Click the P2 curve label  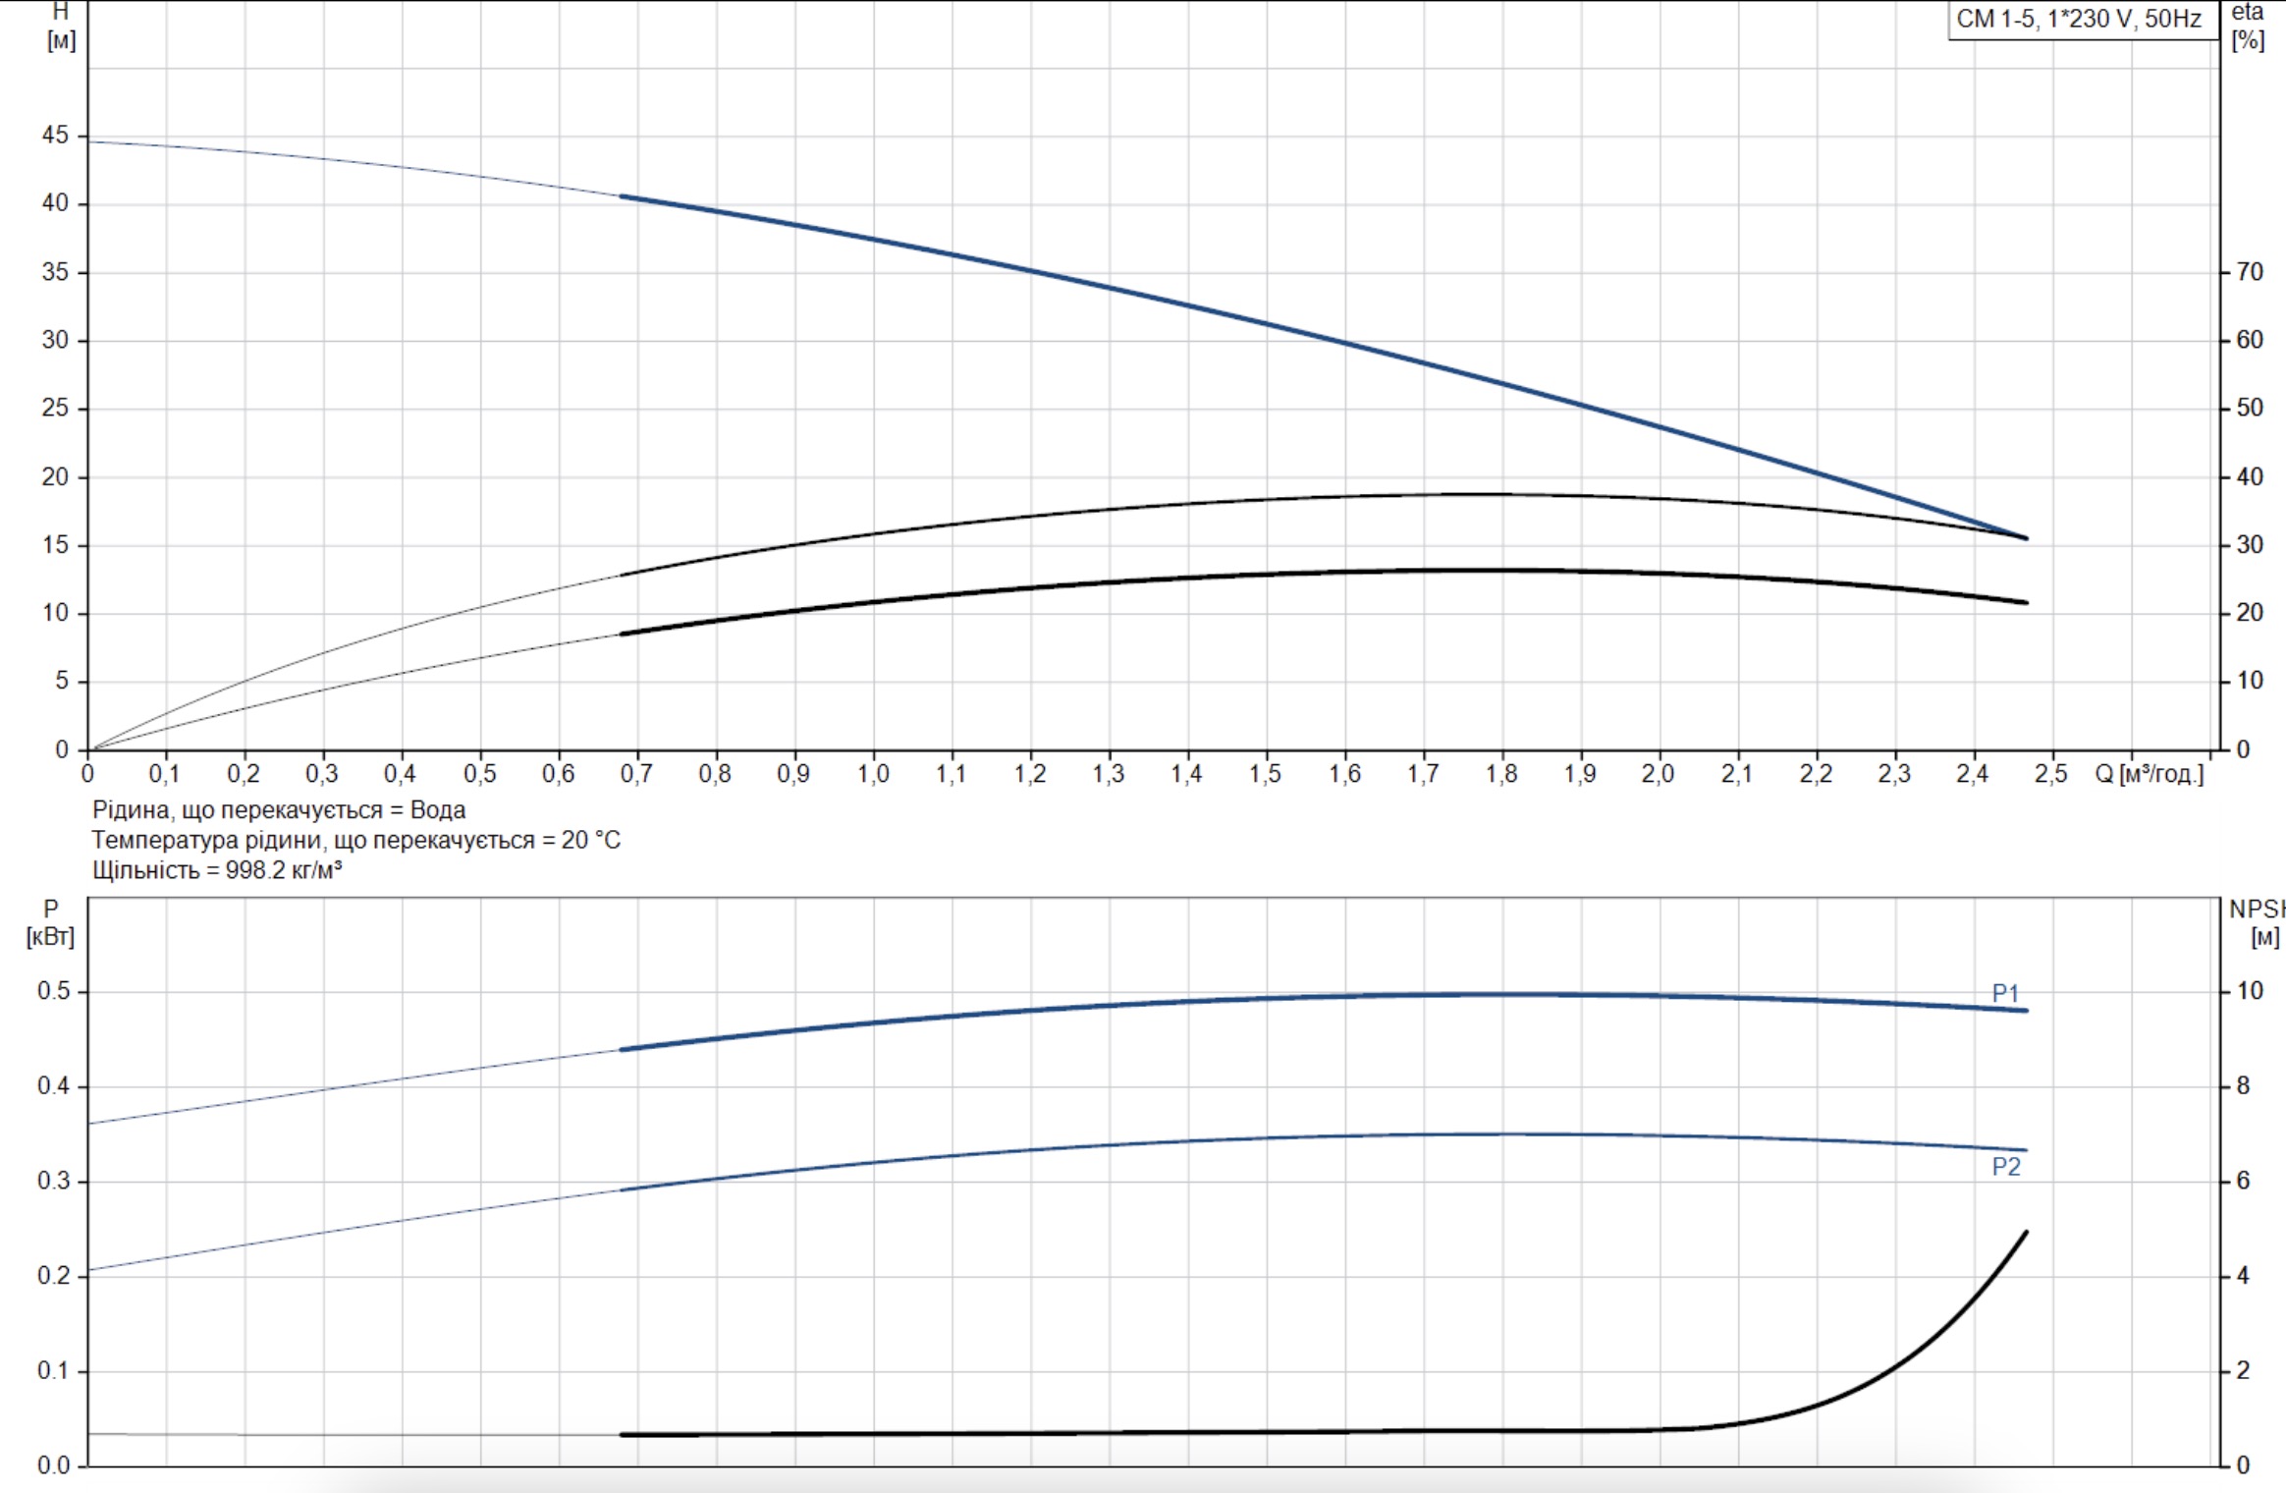click(x=2006, y=1167)
